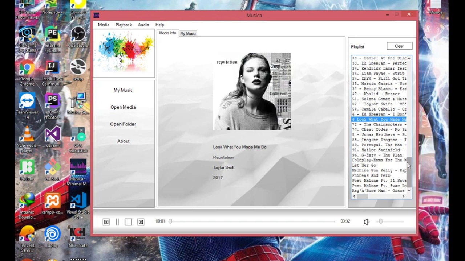Image resolution: width=465 pixels, height=261 pixels.
Task: Click the Reputation album cover art
Action: coord(252,91)
